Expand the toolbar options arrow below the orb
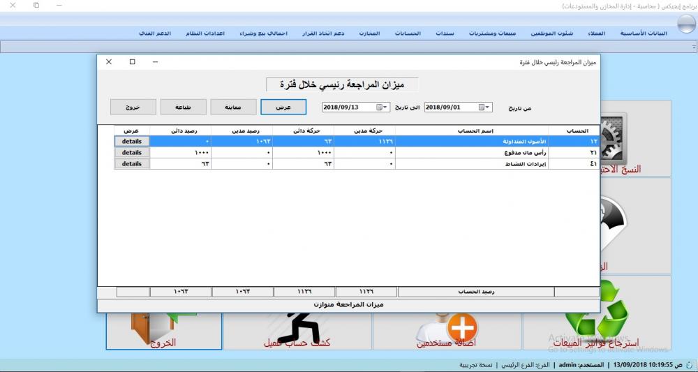The width and height of the screenshot is (698, 372). 694,46
